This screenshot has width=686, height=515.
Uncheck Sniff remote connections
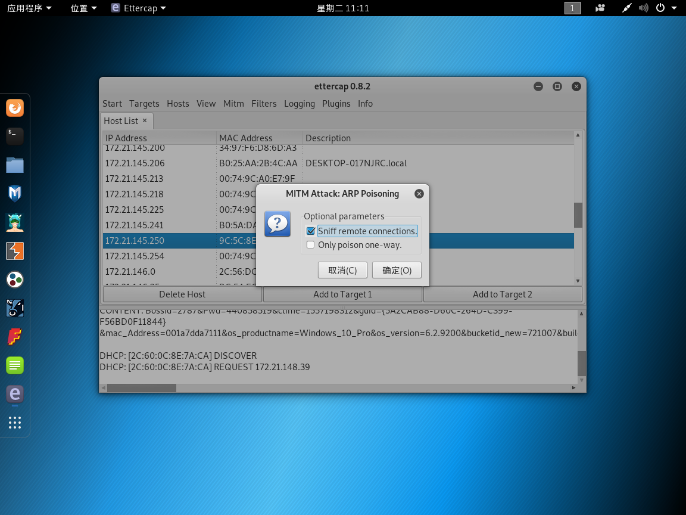click(x=310, y=231)
